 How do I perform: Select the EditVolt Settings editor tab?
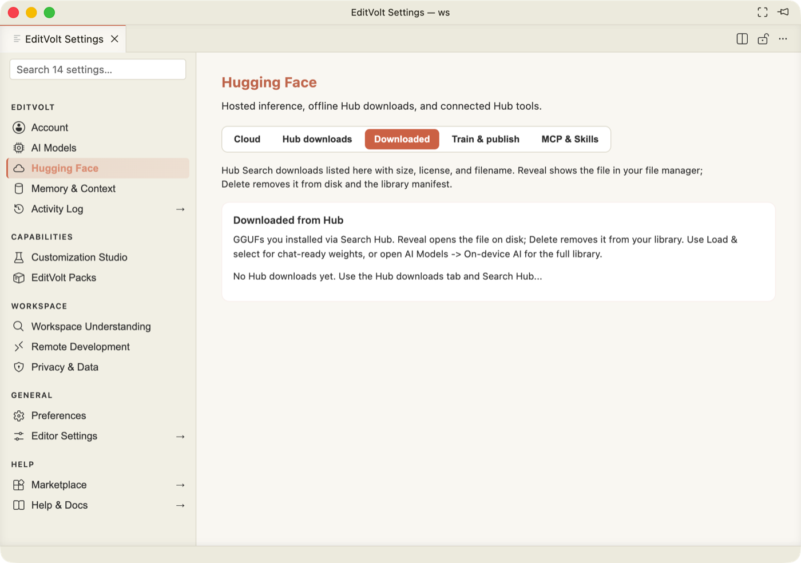point(63,39)
